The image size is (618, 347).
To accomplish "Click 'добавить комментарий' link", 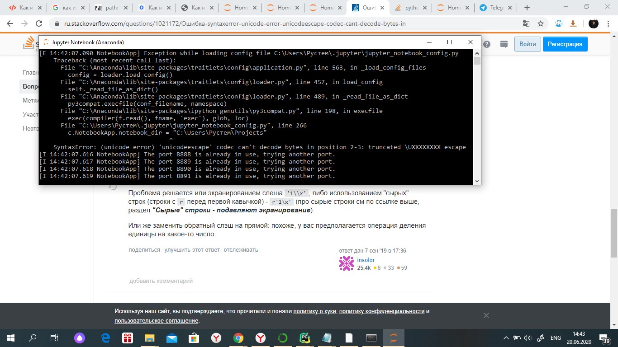I will (161, 281).
